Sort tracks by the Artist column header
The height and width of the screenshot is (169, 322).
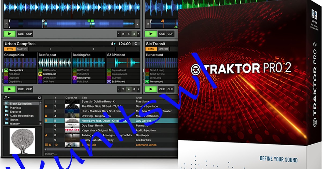tap(139, 98)
